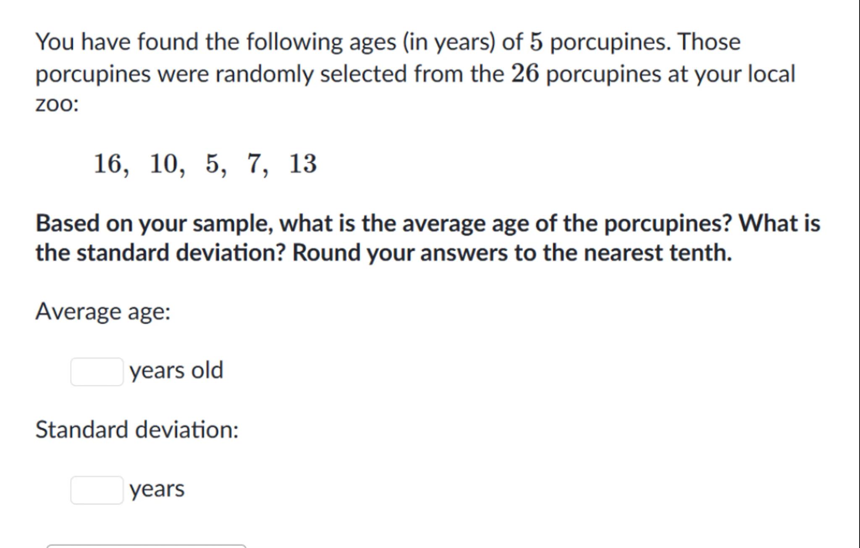Image resolution: width=860 pixels, height=548 pixels.
Task: Click the word 'zoo:' in the problem text
Action: pyautogui.click(x=57, y=104)
